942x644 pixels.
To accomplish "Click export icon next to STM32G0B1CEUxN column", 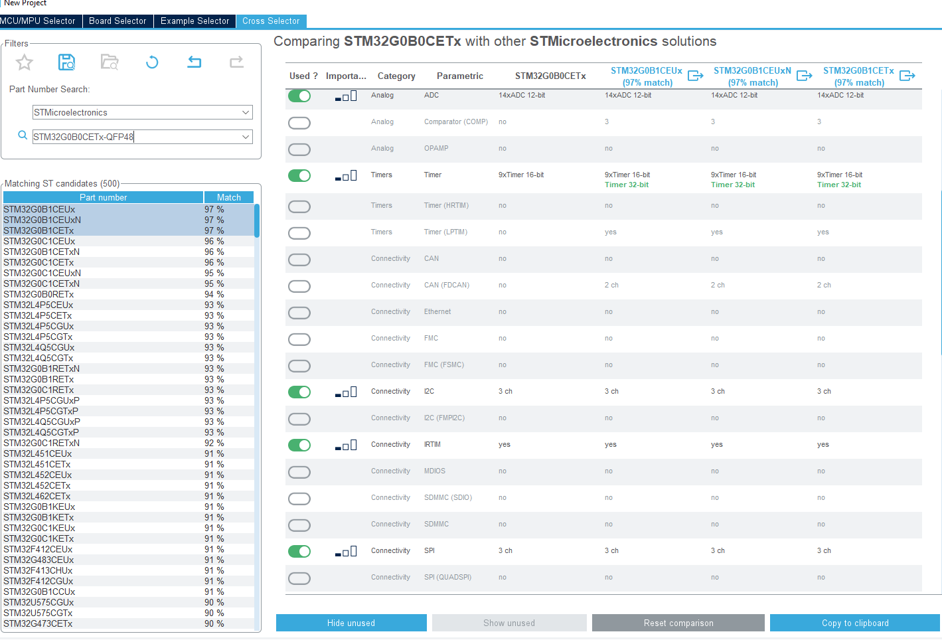I will coord(805,76).
